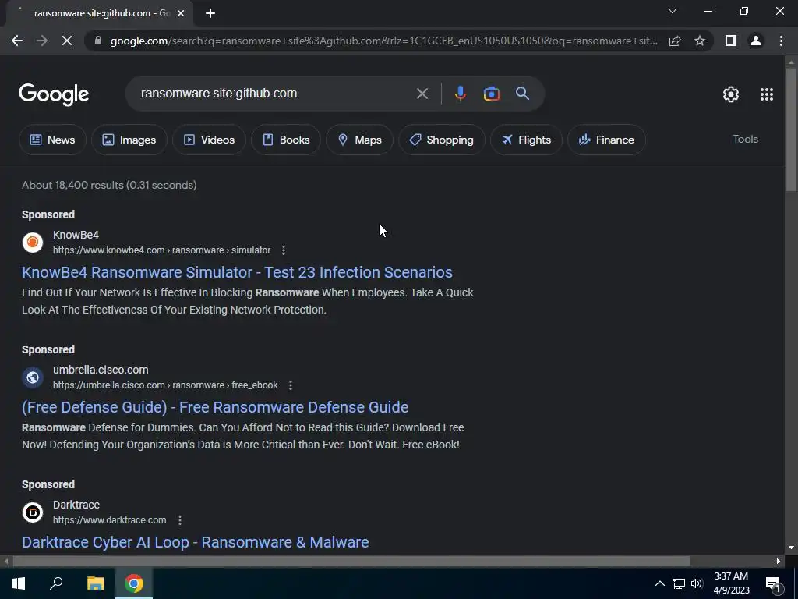Open the Windows notification center
This screenshot has width=798, height=599.
click(x=772, y=583)
